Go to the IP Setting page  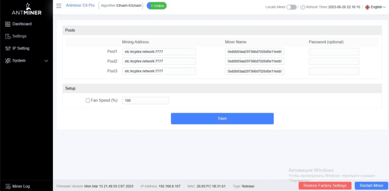tap(21, 48)
